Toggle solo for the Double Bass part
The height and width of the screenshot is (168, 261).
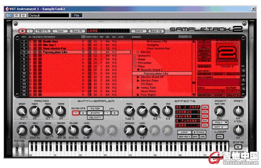click(35, 41)
